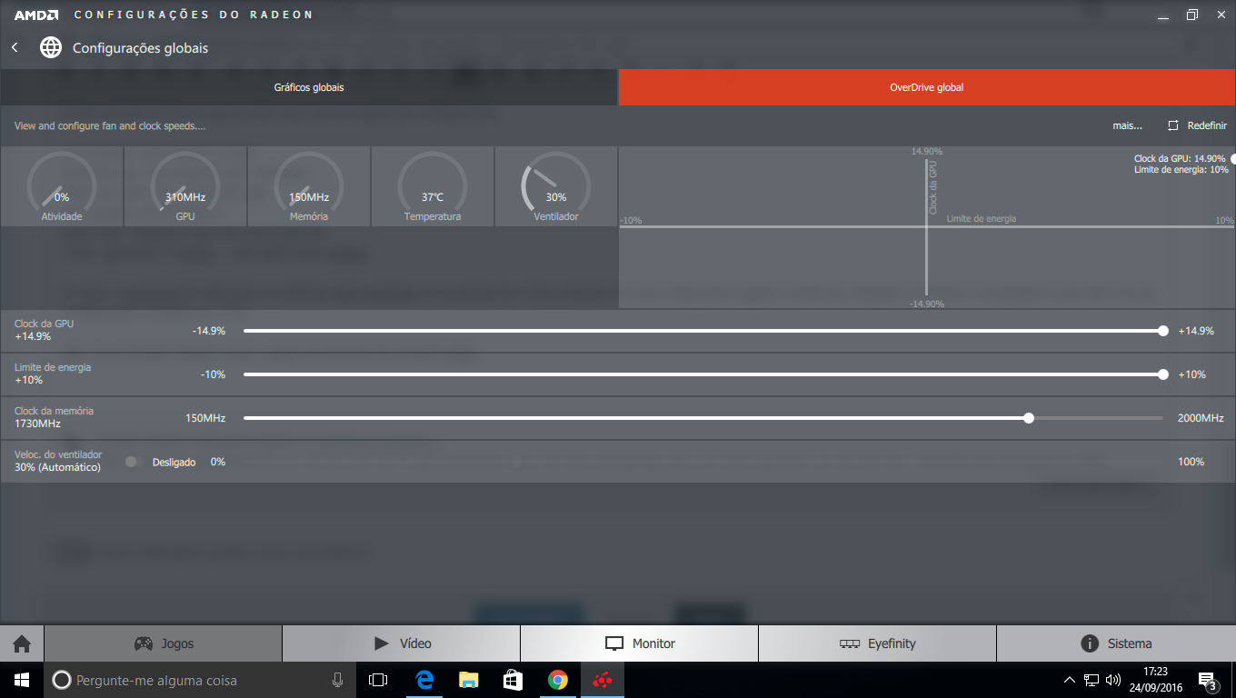Click the AMD logo
The image size is (1236, 698).
point(36,15)
